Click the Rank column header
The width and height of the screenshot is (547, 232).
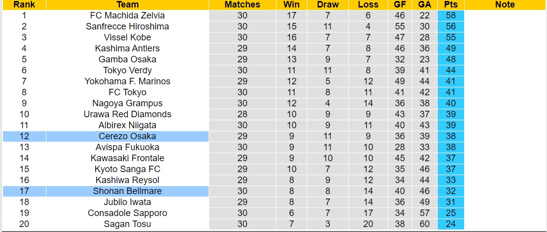24,4
